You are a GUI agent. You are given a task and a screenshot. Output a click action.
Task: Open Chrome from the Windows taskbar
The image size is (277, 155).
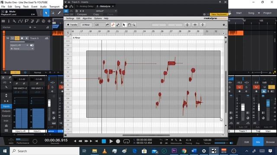(x=184, y=151)
